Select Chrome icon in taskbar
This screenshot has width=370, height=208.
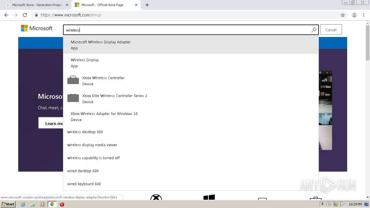[52, 204]
